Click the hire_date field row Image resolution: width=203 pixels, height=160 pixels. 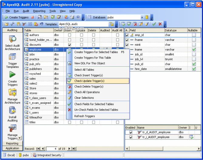[163, 69]
